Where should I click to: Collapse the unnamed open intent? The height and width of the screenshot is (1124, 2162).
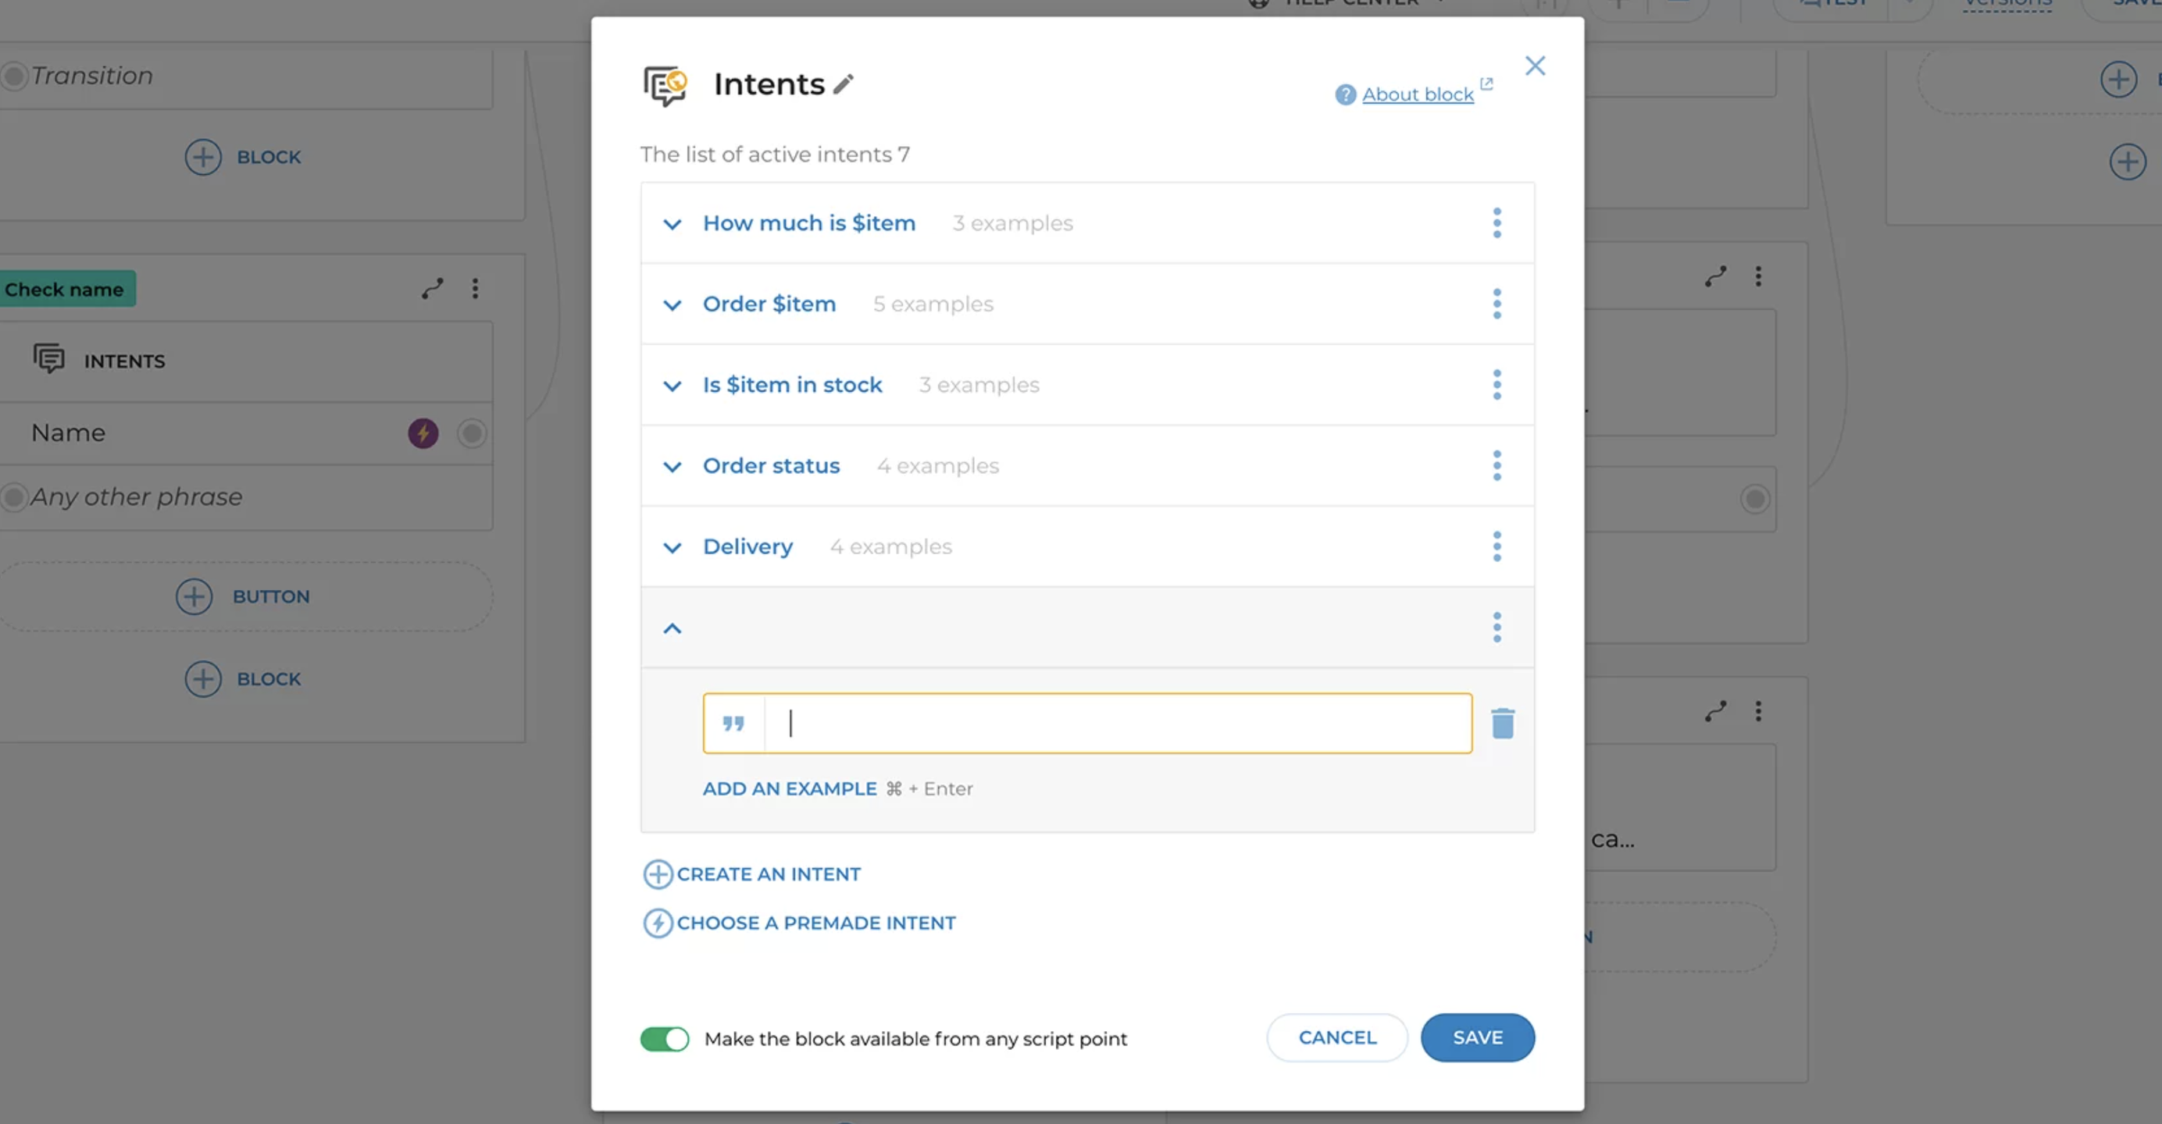click(673, 628)
